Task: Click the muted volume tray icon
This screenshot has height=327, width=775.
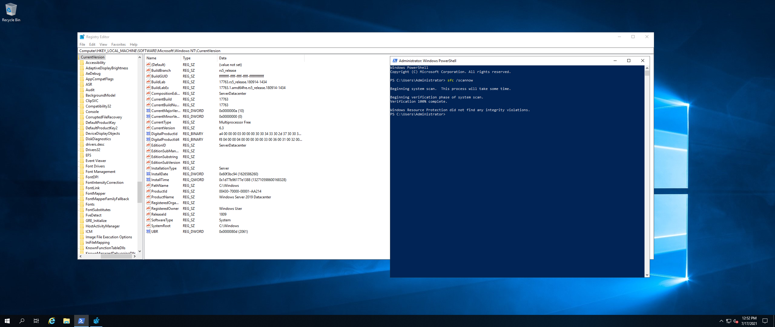Action: coord(736,321)
